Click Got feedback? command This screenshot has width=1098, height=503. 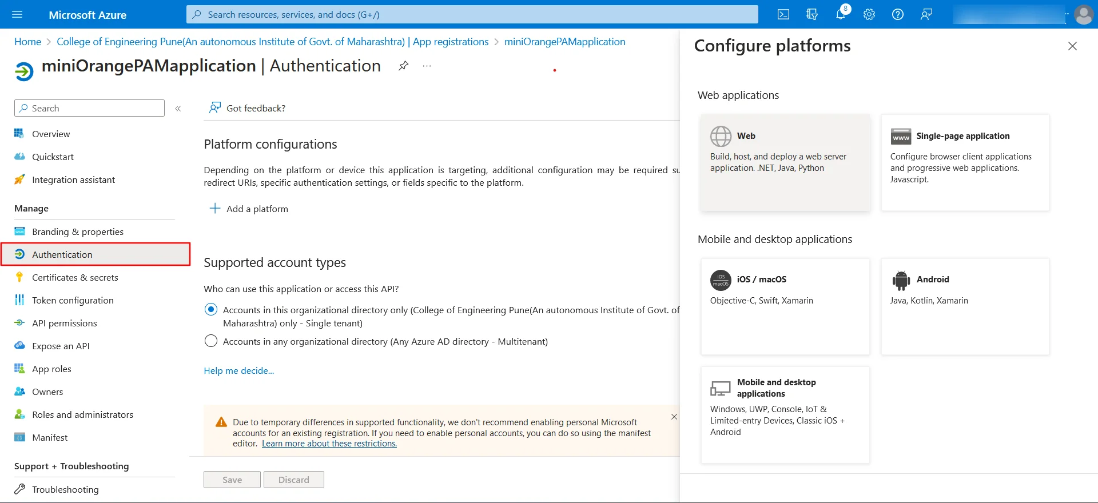click(247, 108)
